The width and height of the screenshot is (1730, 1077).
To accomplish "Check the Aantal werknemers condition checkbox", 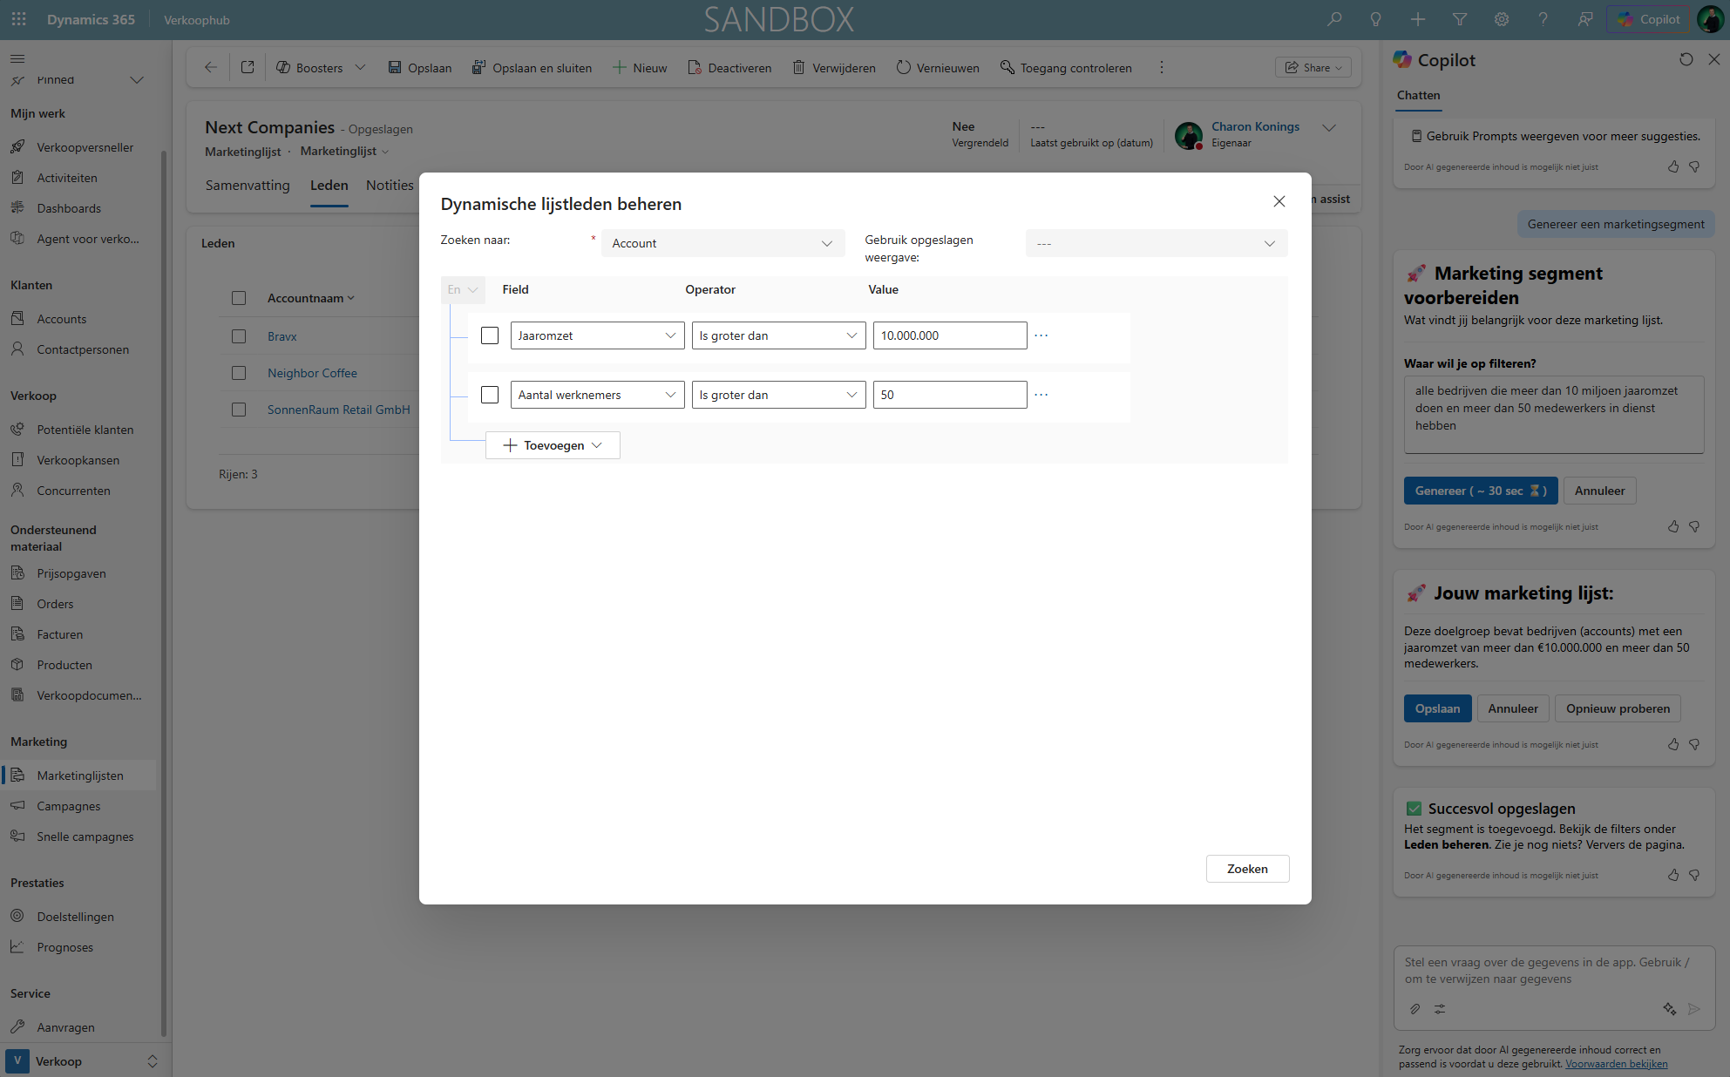I will [x=490, y=395].
